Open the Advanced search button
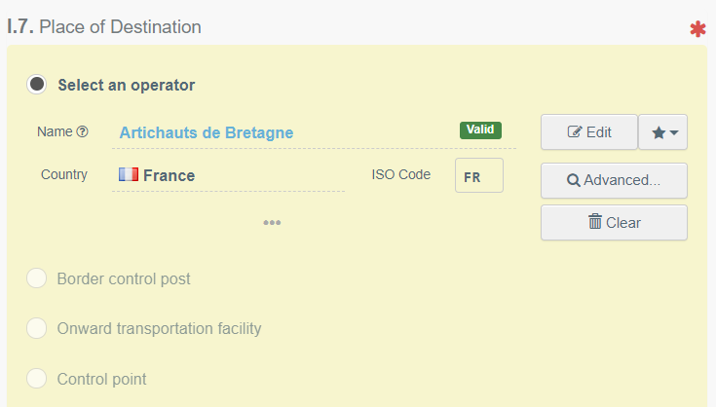Image resolution: width=716 pixels, height=407 pixels. click(614, 181)
